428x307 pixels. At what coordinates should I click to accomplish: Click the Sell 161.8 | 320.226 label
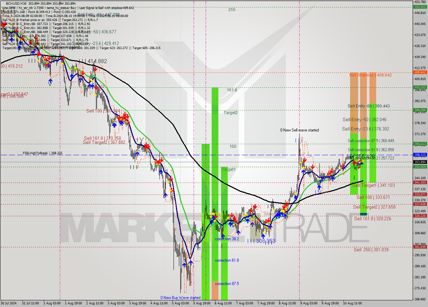[372, 219]
